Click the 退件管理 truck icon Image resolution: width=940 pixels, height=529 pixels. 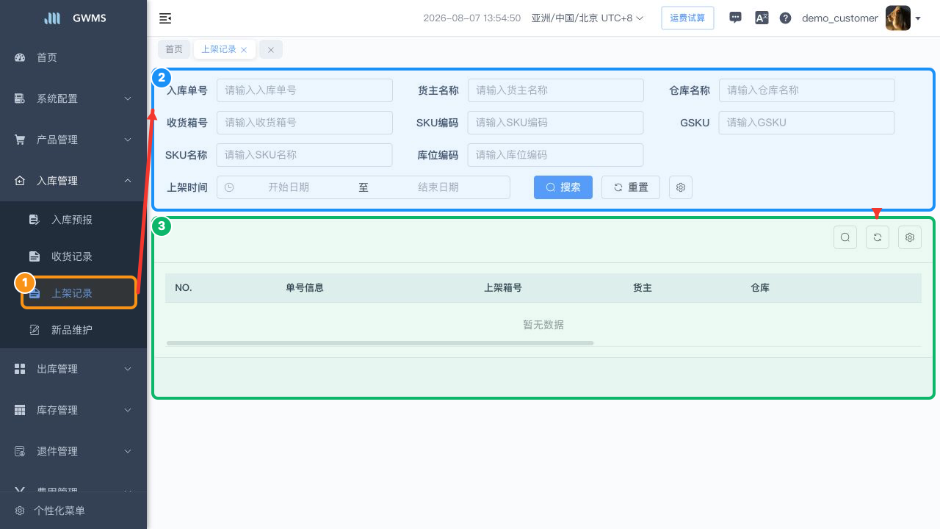point(20,451)
